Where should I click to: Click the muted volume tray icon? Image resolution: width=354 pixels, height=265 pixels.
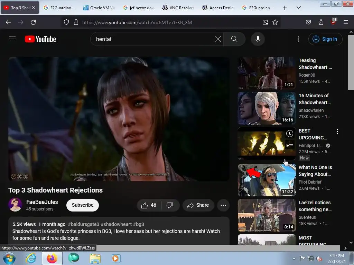319,258
